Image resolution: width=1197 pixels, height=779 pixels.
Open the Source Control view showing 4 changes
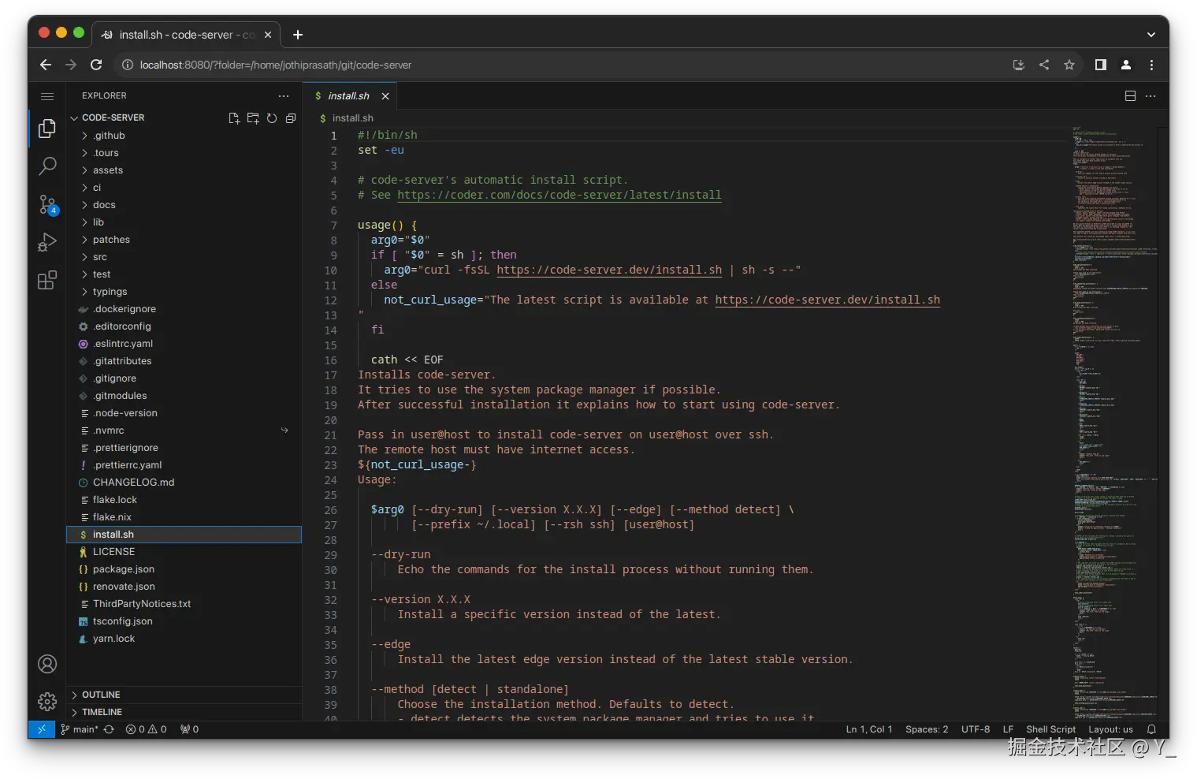click(x=46, y=204)
